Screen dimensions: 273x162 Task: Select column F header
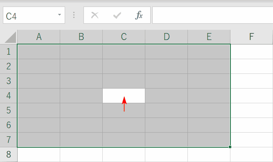coord(251,37)
